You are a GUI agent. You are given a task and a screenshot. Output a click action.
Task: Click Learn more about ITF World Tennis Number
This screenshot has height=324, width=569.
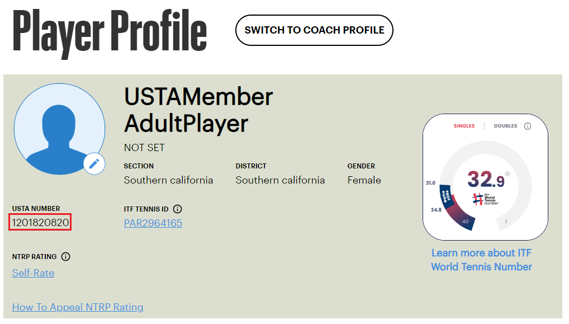click(481, 260)
